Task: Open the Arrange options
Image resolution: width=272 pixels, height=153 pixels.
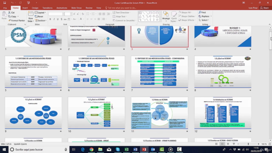Action: point(166,16)
